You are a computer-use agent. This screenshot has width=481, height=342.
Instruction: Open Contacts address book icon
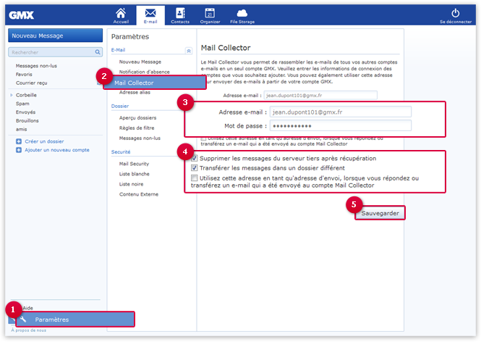tap(180, 13)
